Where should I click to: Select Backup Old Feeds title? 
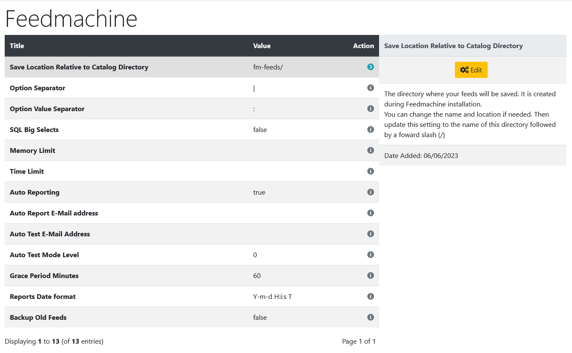click(38, 318)
